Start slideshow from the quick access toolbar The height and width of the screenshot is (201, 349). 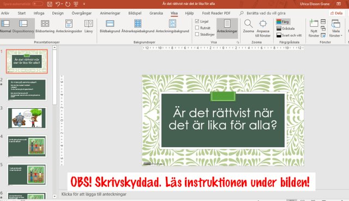(x=76, y=4)
